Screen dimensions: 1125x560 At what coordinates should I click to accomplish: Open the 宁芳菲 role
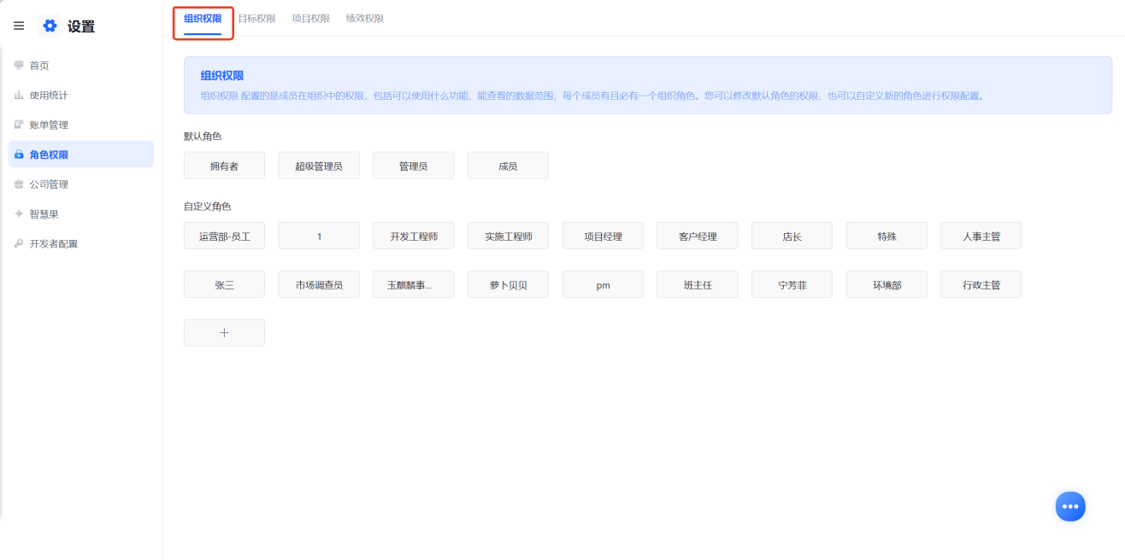click(x=792, y=284)
